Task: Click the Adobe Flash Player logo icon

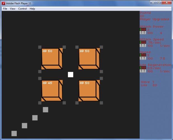Action: [3, 3]
